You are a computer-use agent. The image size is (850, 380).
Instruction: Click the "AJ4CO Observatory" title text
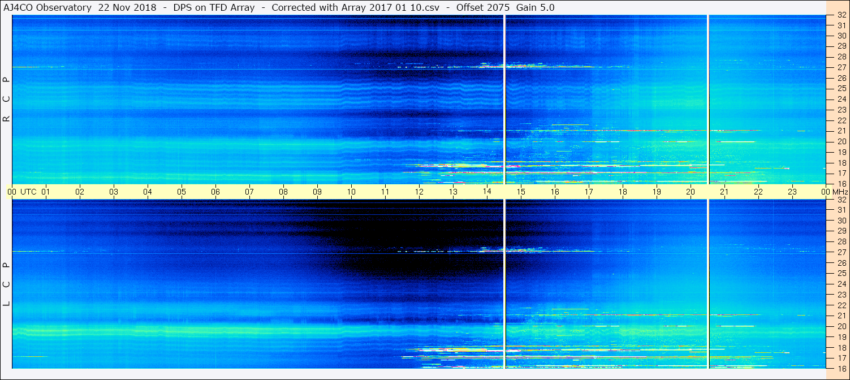(x=47, y=7)
